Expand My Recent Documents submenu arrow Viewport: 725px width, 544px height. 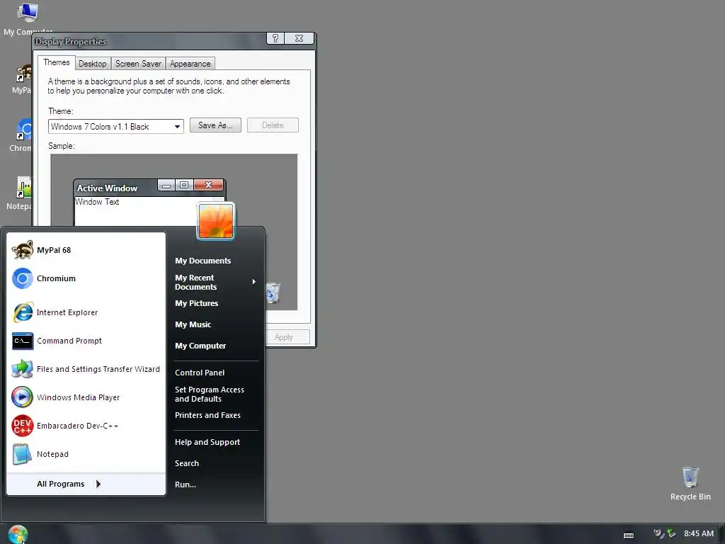254,282
